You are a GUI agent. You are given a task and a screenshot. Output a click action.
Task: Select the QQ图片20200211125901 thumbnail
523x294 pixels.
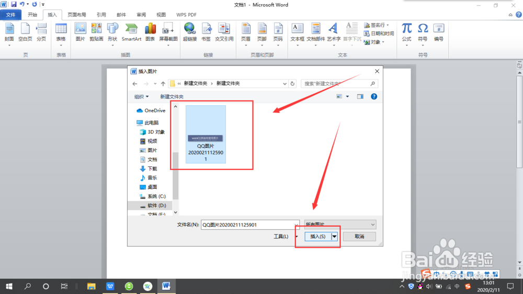[x=206, y=134]
